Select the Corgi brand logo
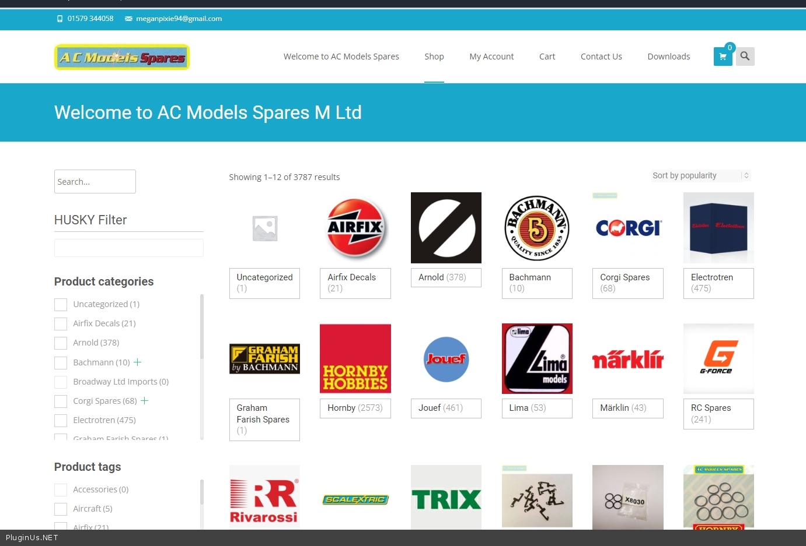Viewport: 806px width, 546px height. tap(627, 228)
